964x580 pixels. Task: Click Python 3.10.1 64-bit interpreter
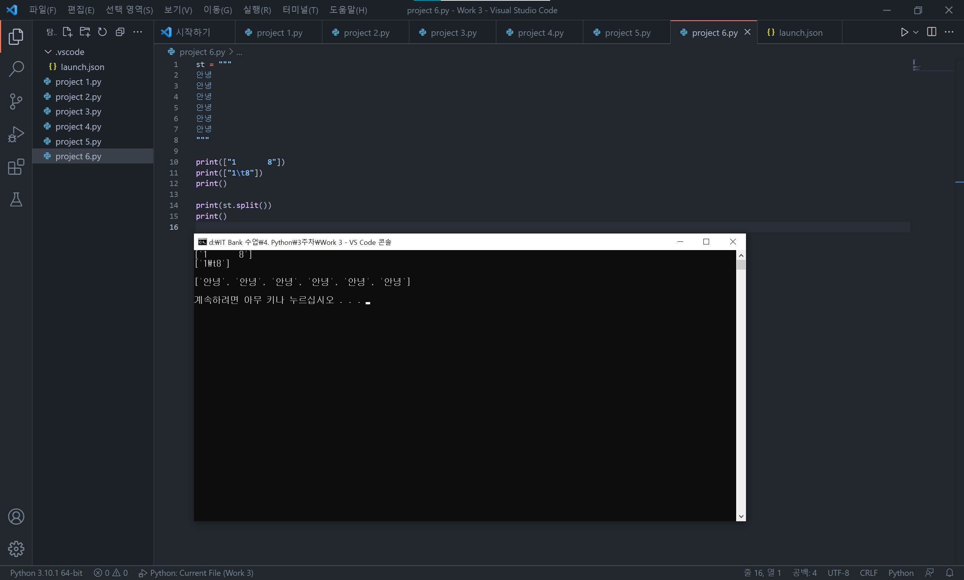pyautogui.click(x=46, y=572)
